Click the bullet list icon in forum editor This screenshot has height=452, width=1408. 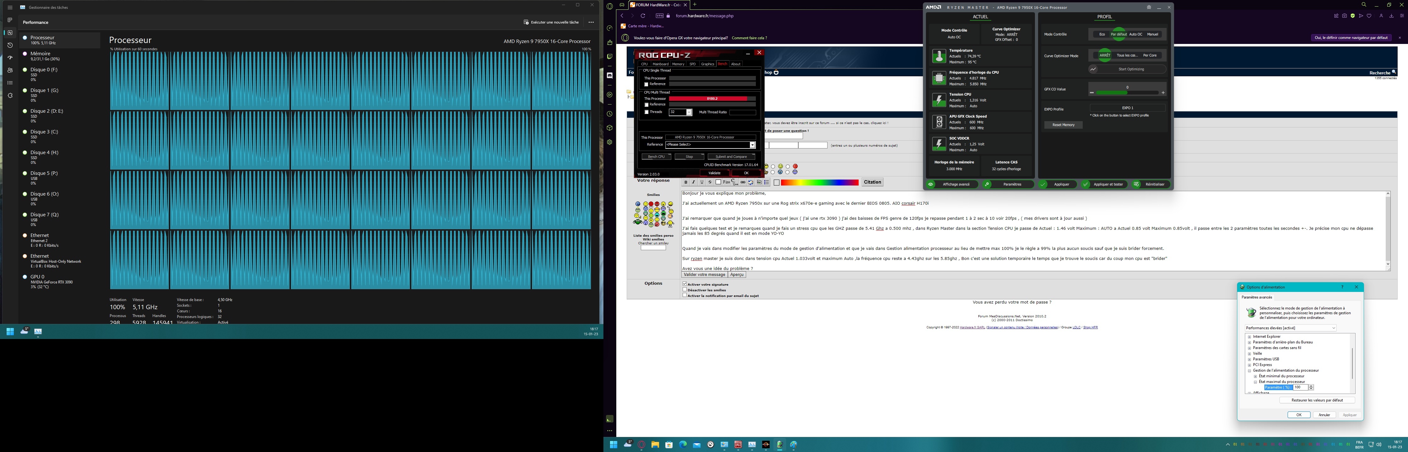(x=767, y=182)
